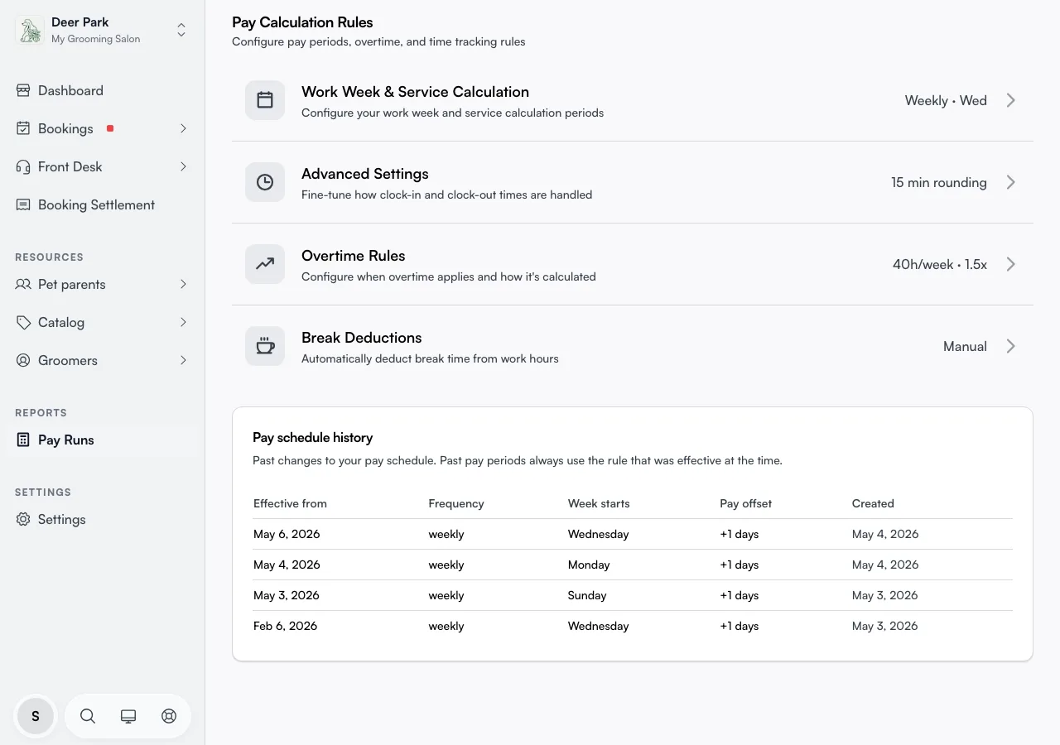The image size is (1060, 745).
Task: Click the Bookings calendar-check icon
Action: 23,128
